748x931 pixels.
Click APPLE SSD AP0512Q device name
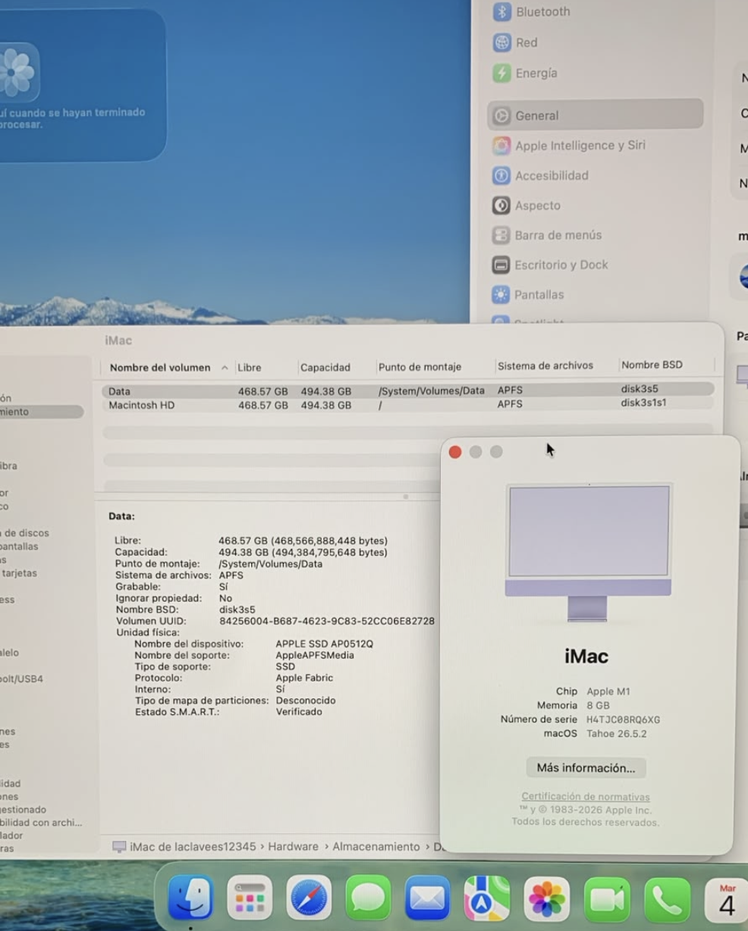coord(325,644)
